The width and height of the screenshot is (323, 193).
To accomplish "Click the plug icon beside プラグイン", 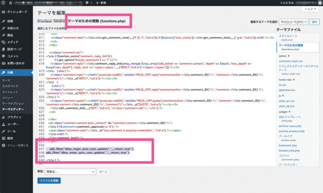I will [x=4, y=117].
